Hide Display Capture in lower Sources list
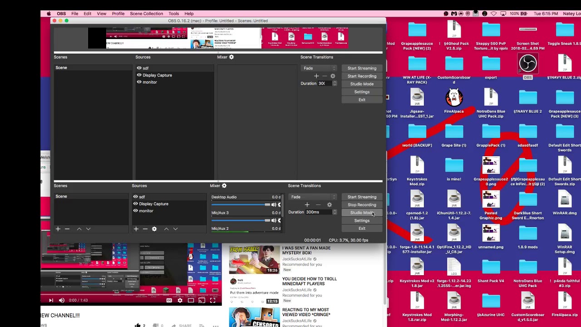581x327 pixels. pos(135,203)
